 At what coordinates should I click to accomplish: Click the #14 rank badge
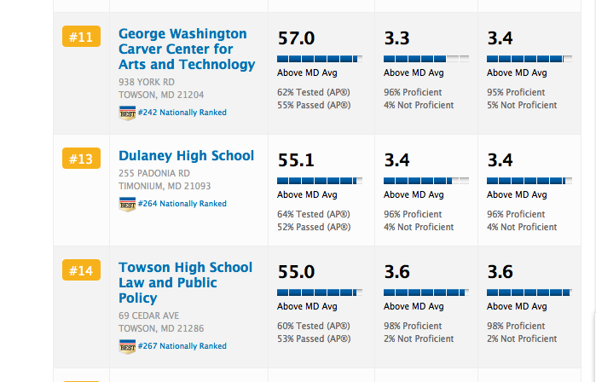pyautogui.click(x=82, y=270)
